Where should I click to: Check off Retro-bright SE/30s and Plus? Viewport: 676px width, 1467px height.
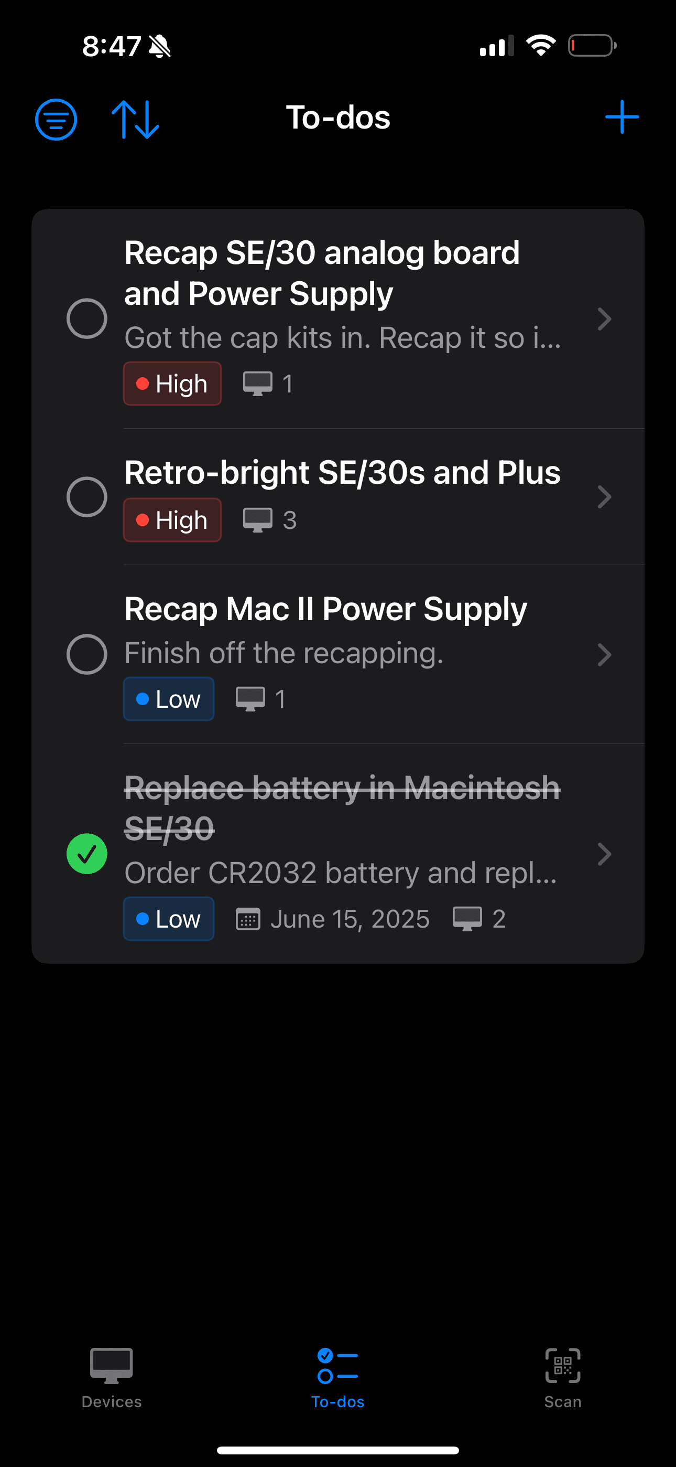pos(87,496)
